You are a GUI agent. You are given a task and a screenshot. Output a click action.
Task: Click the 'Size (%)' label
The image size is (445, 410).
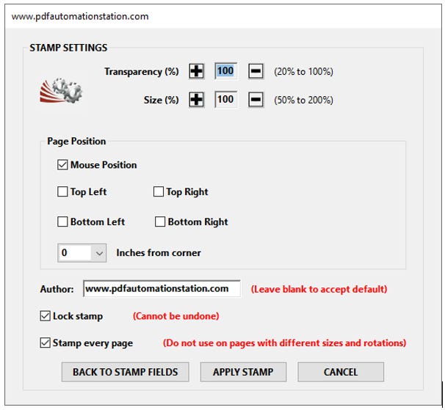(x=162, y=100)
